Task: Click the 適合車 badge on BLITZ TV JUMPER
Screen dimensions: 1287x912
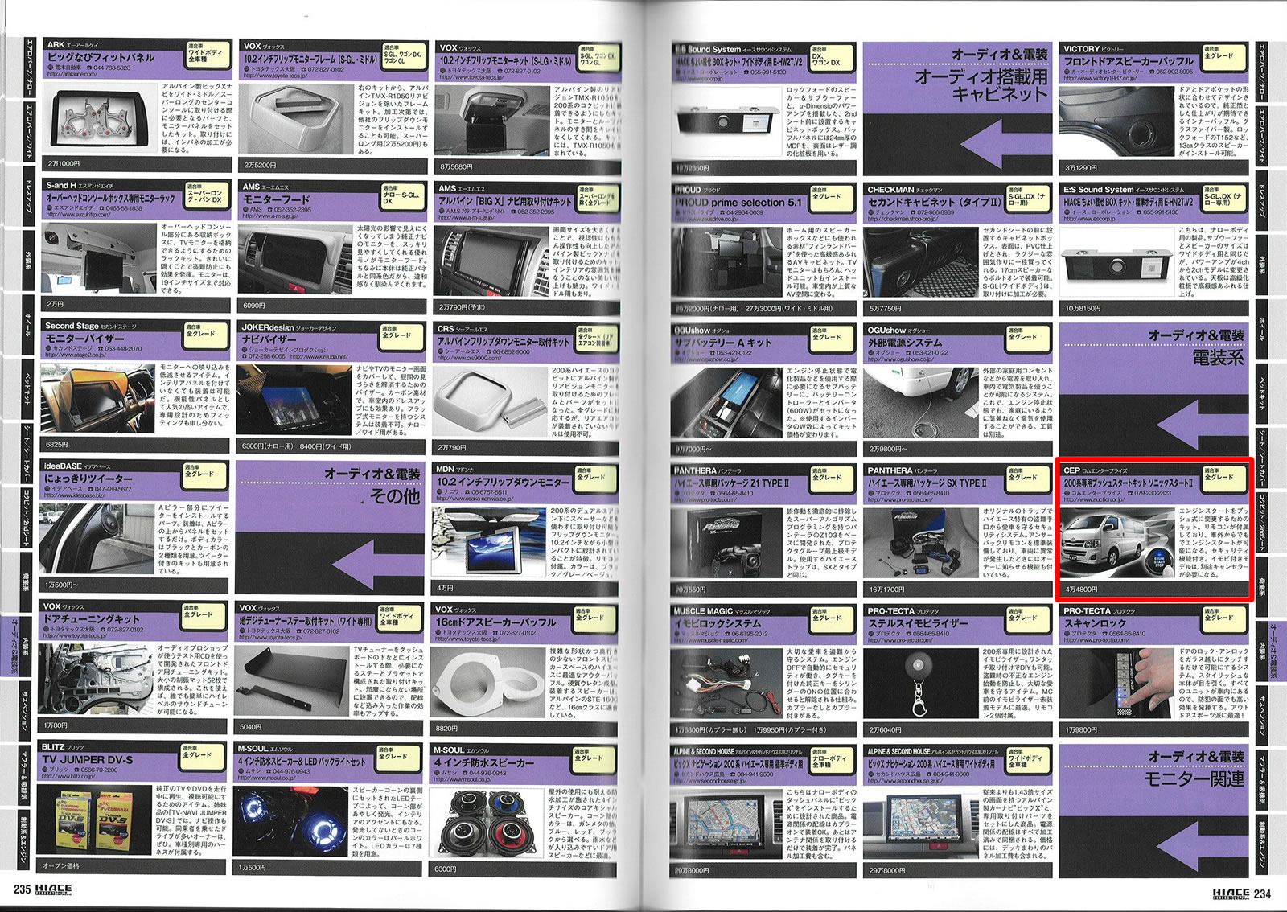Action: (x=202, y=756)
